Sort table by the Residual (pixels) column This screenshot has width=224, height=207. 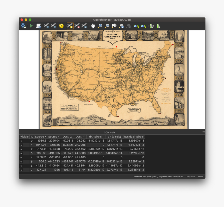[134, 136]
